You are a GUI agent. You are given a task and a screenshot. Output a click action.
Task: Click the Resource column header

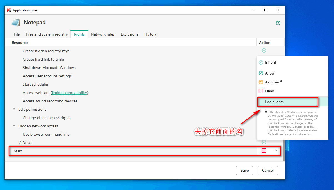pyautogui.click(x=19, y=43)
